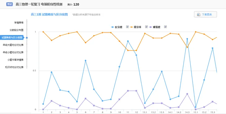226x114 pixels.
Task: Select the highlighted 试题难度与区分度图 tab
Action: click(12, 37)
